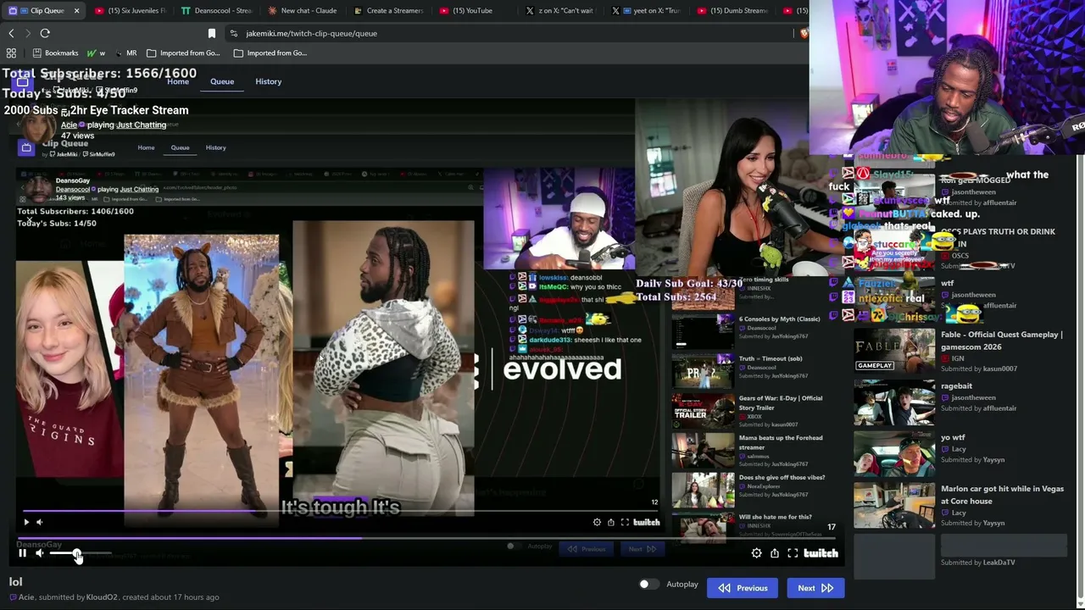Viewport: 1085px width, 610px height.
Task: Click the Gears of War: E-Day trailer thumbnail
Action: [703, 411]
